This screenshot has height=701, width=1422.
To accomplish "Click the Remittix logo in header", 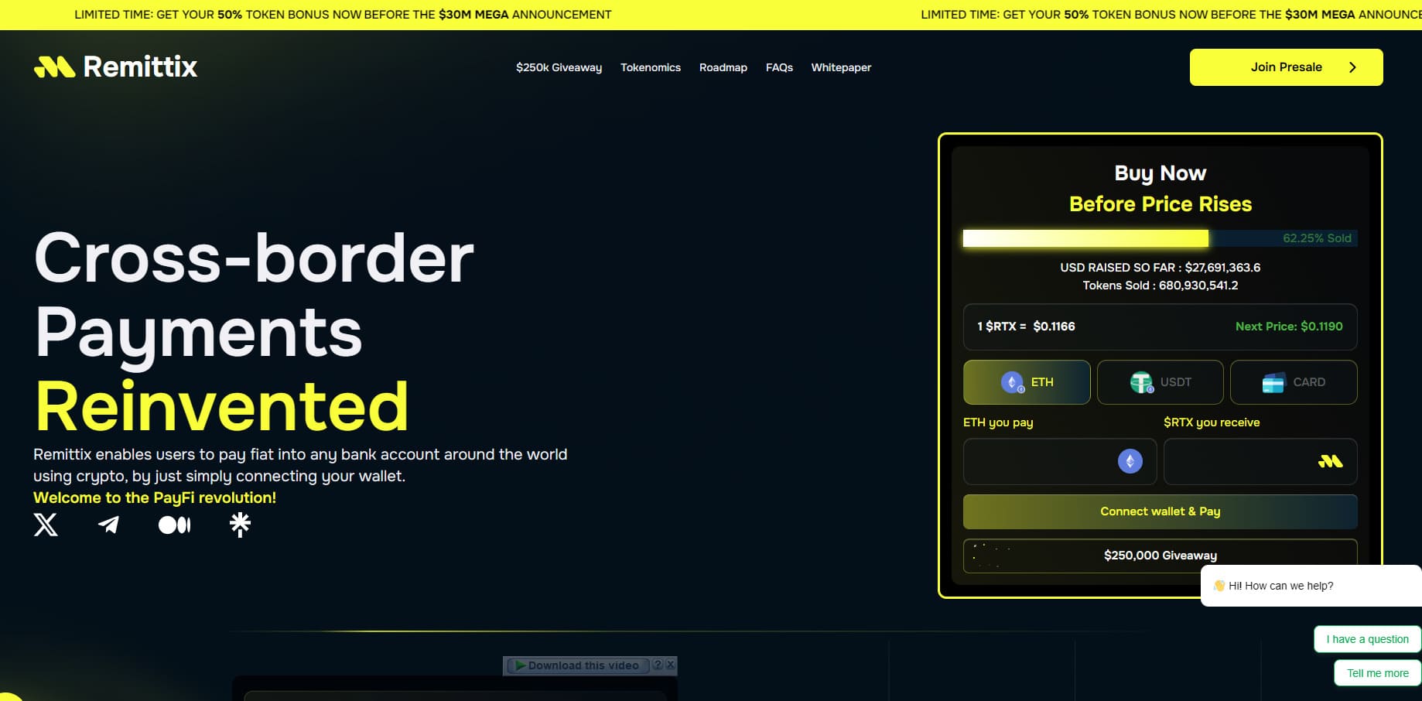I will pos(116,67).
